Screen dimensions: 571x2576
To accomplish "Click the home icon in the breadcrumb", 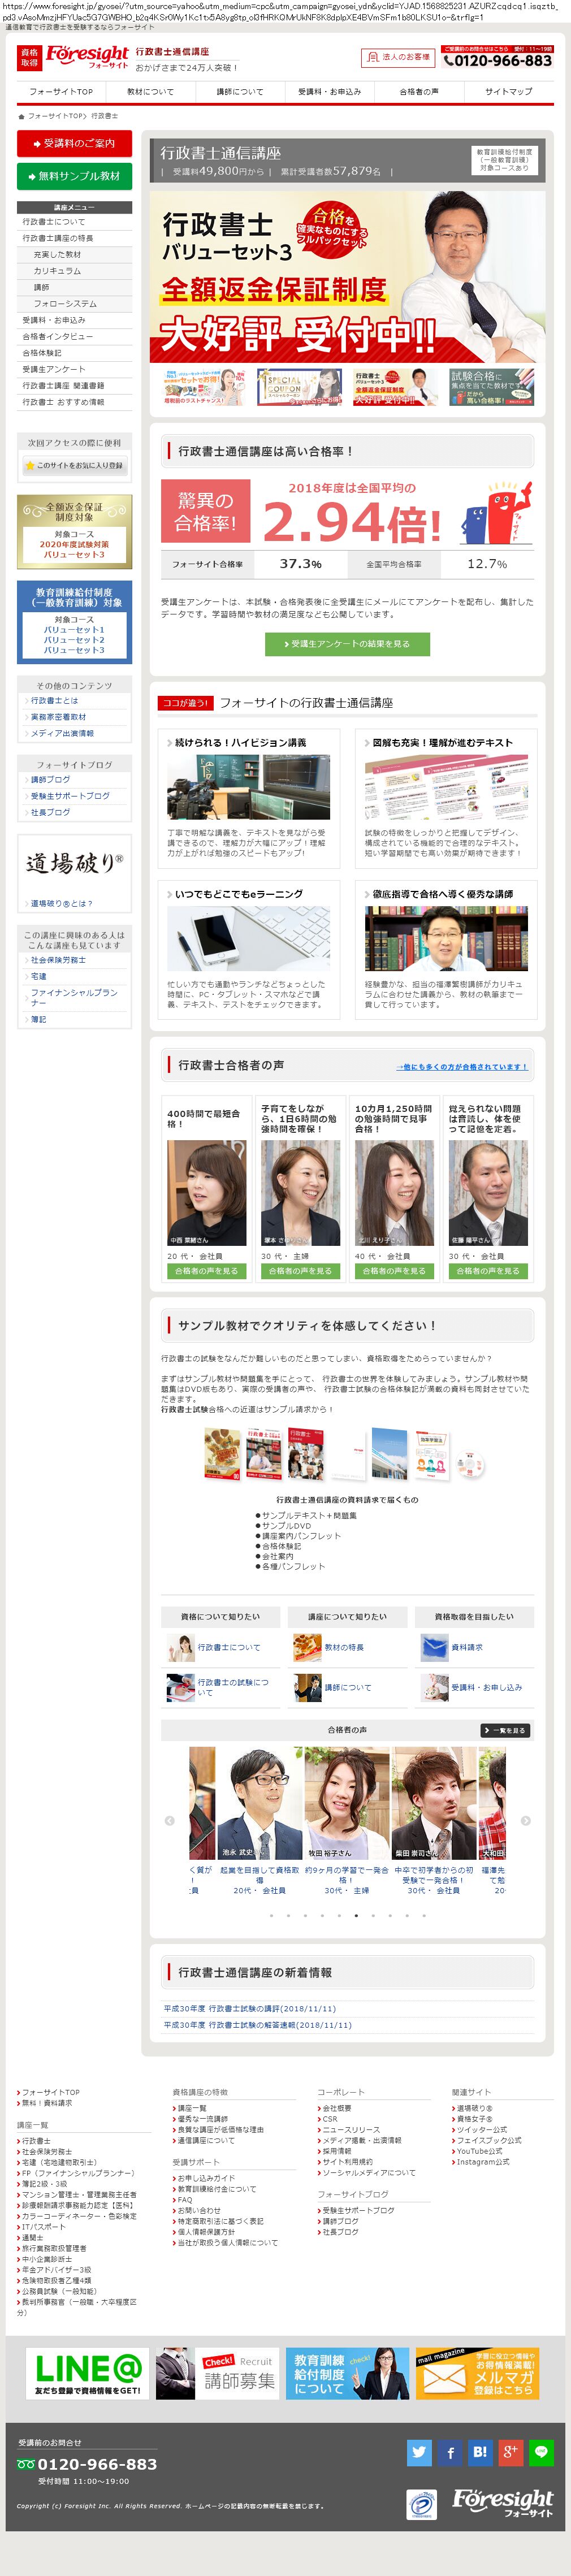I will tap(21, 116).
